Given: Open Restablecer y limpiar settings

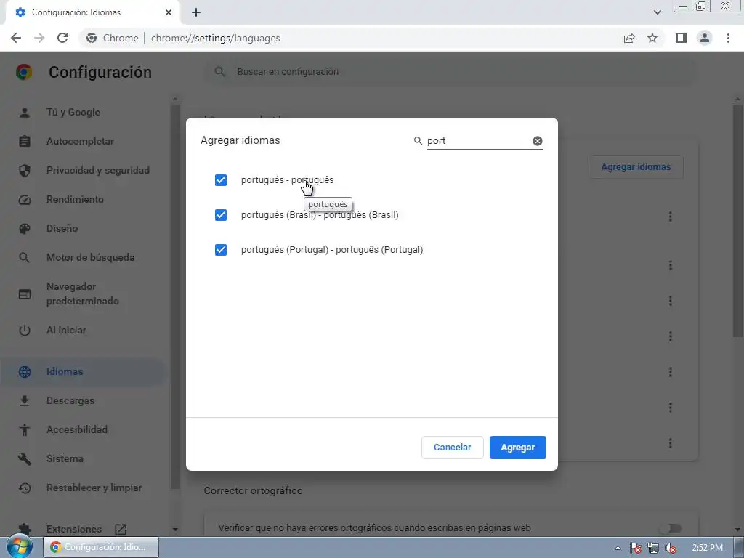Looking at the screenshot, I should pyautogui.click(x=94, y=488).
